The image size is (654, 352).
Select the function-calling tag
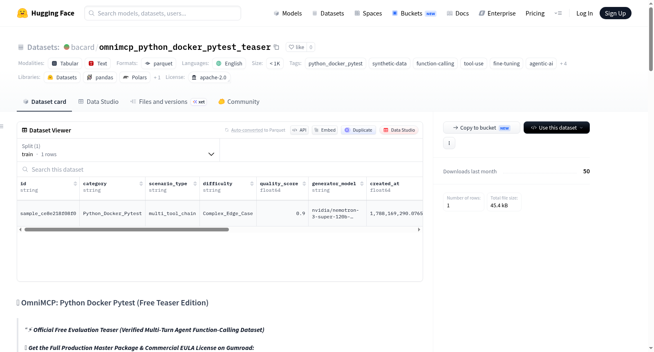pos(435,63)
